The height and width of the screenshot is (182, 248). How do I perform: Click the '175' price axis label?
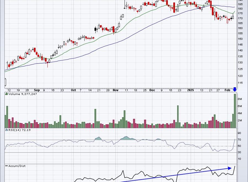click(x=240, y=13)
